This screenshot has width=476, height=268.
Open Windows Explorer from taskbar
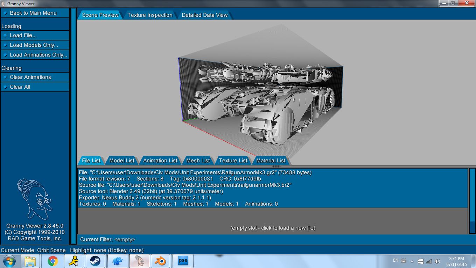30,261
